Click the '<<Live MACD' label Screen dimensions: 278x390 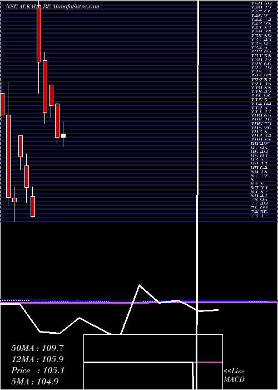point(234,375)
